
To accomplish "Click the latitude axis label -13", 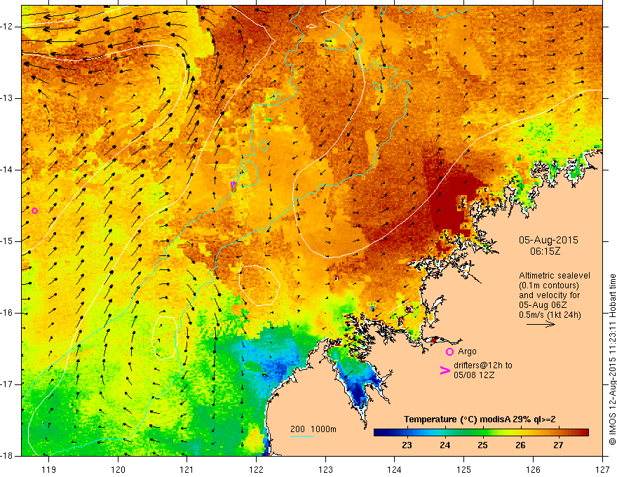I will point(7,98).
